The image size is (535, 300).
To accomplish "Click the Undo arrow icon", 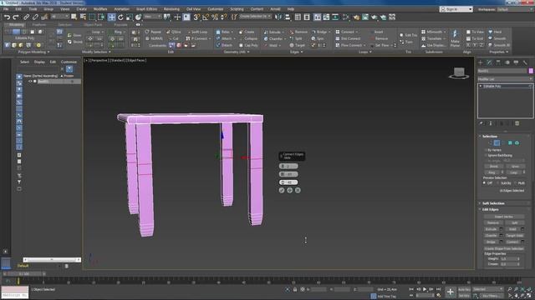I will point(7,17).
